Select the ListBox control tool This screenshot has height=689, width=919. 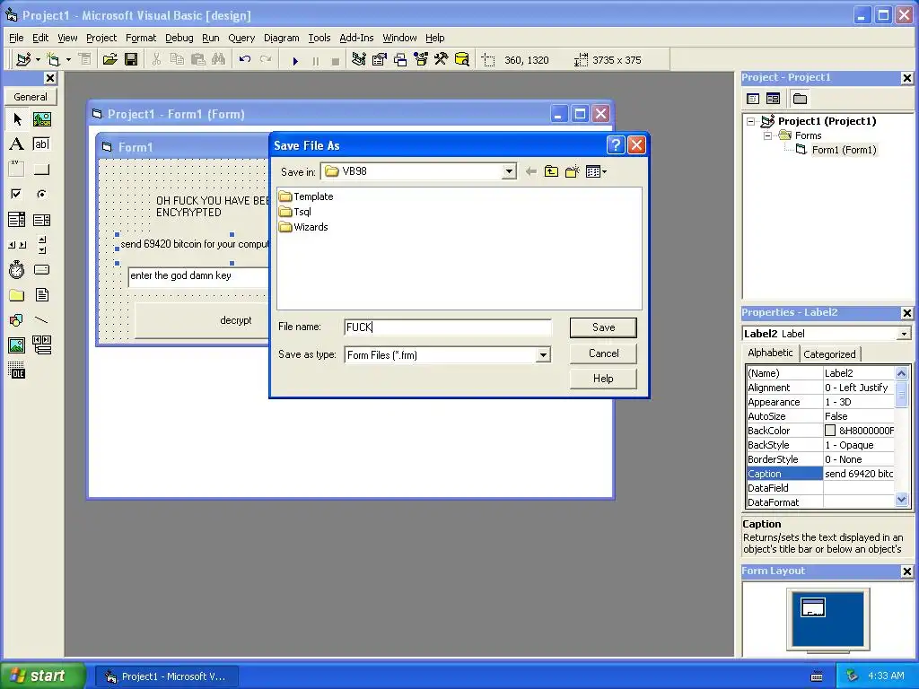41,220
